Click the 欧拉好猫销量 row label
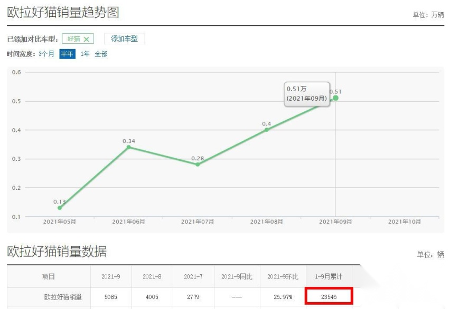The height and width of the screenshot is (309, 450). (63, 297)
